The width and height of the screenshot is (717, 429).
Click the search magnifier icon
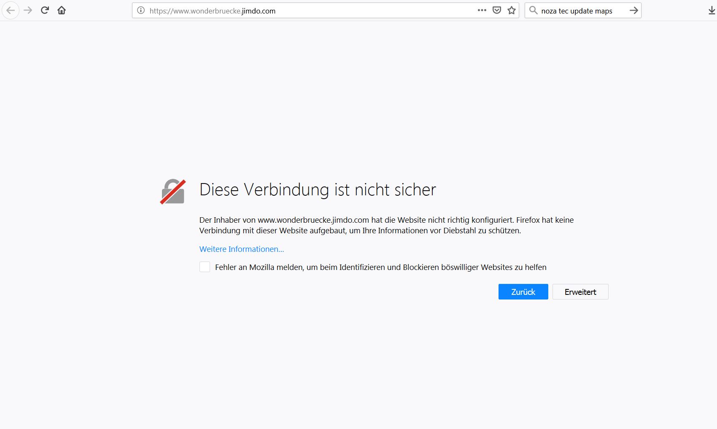534,11
